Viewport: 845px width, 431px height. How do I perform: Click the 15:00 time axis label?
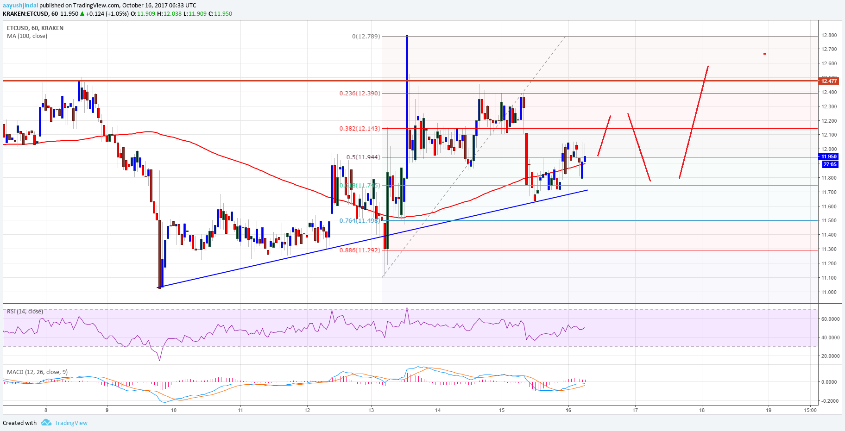tap(810, 410)
